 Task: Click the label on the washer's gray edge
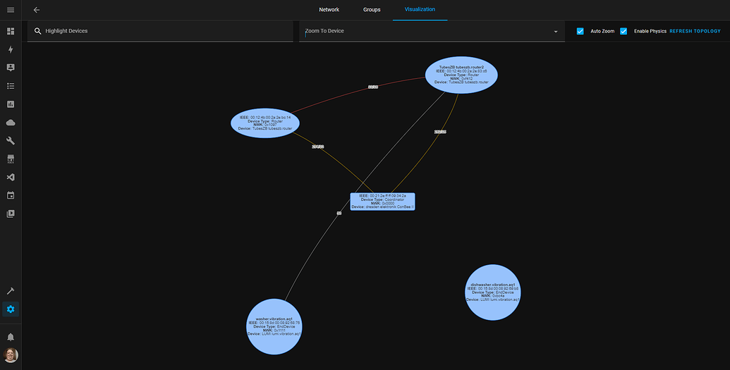pos(339,213)
